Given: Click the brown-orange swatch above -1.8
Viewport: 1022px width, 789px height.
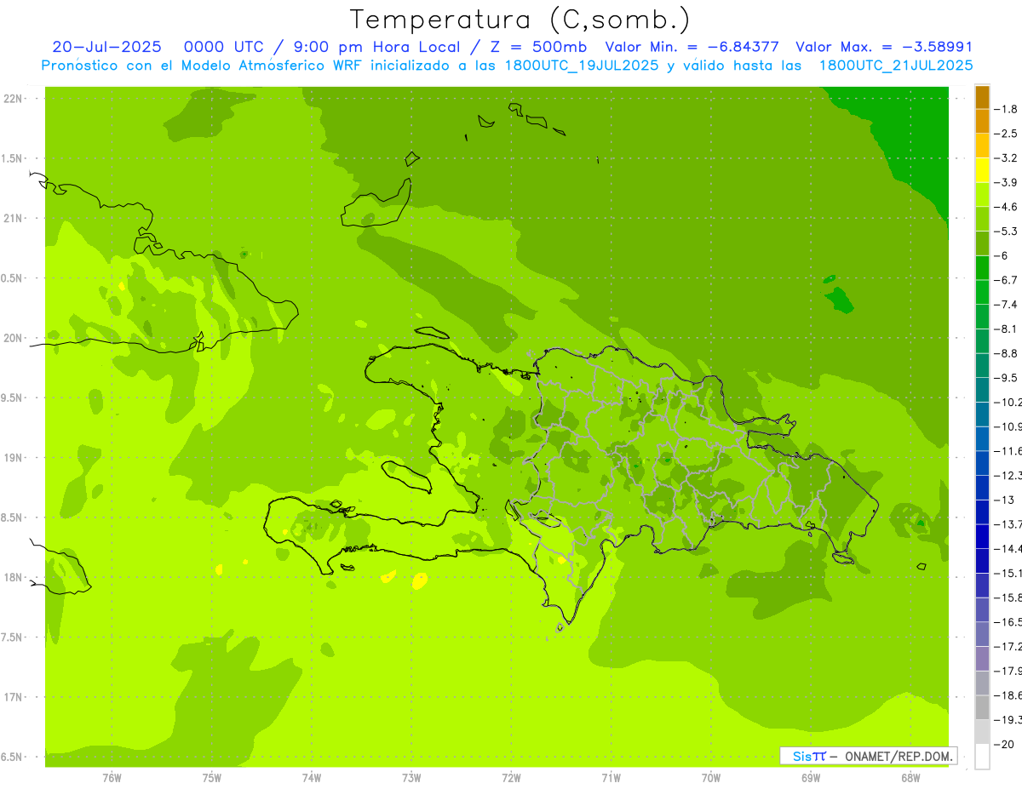Looking at the screenshot, I should (983, 97).
